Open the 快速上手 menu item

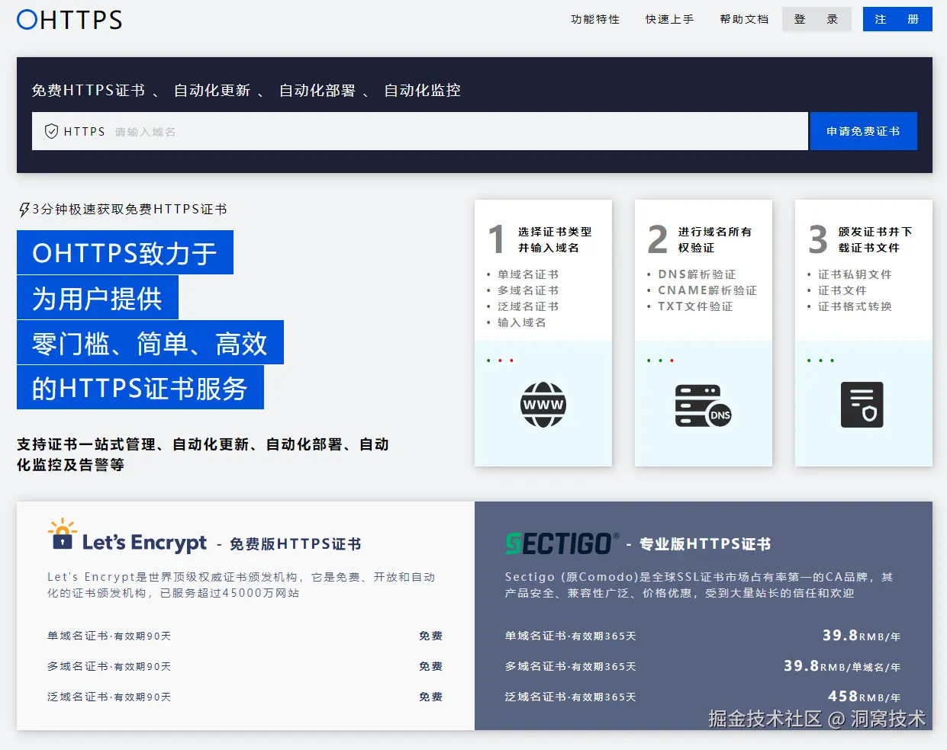click(x=669, y=19)
